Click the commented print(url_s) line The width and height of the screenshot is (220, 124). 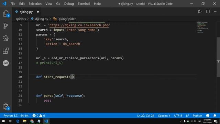click(49, 63)
